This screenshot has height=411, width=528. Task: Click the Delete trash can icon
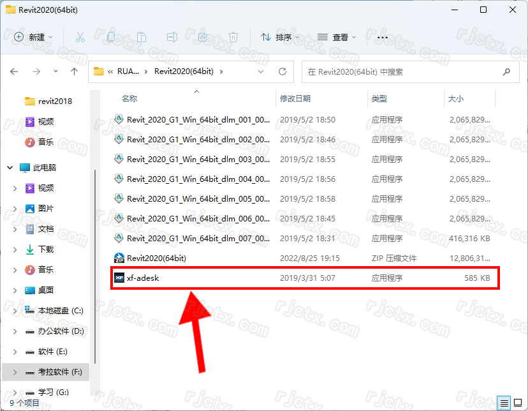point(233,38)
